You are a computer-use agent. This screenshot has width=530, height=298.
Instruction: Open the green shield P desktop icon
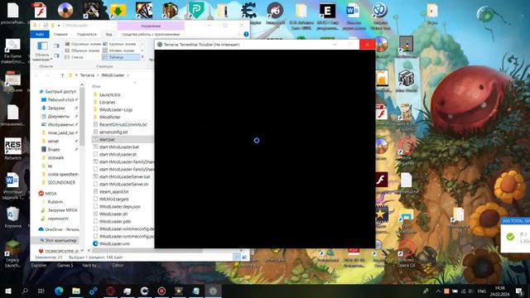(195, 10)
